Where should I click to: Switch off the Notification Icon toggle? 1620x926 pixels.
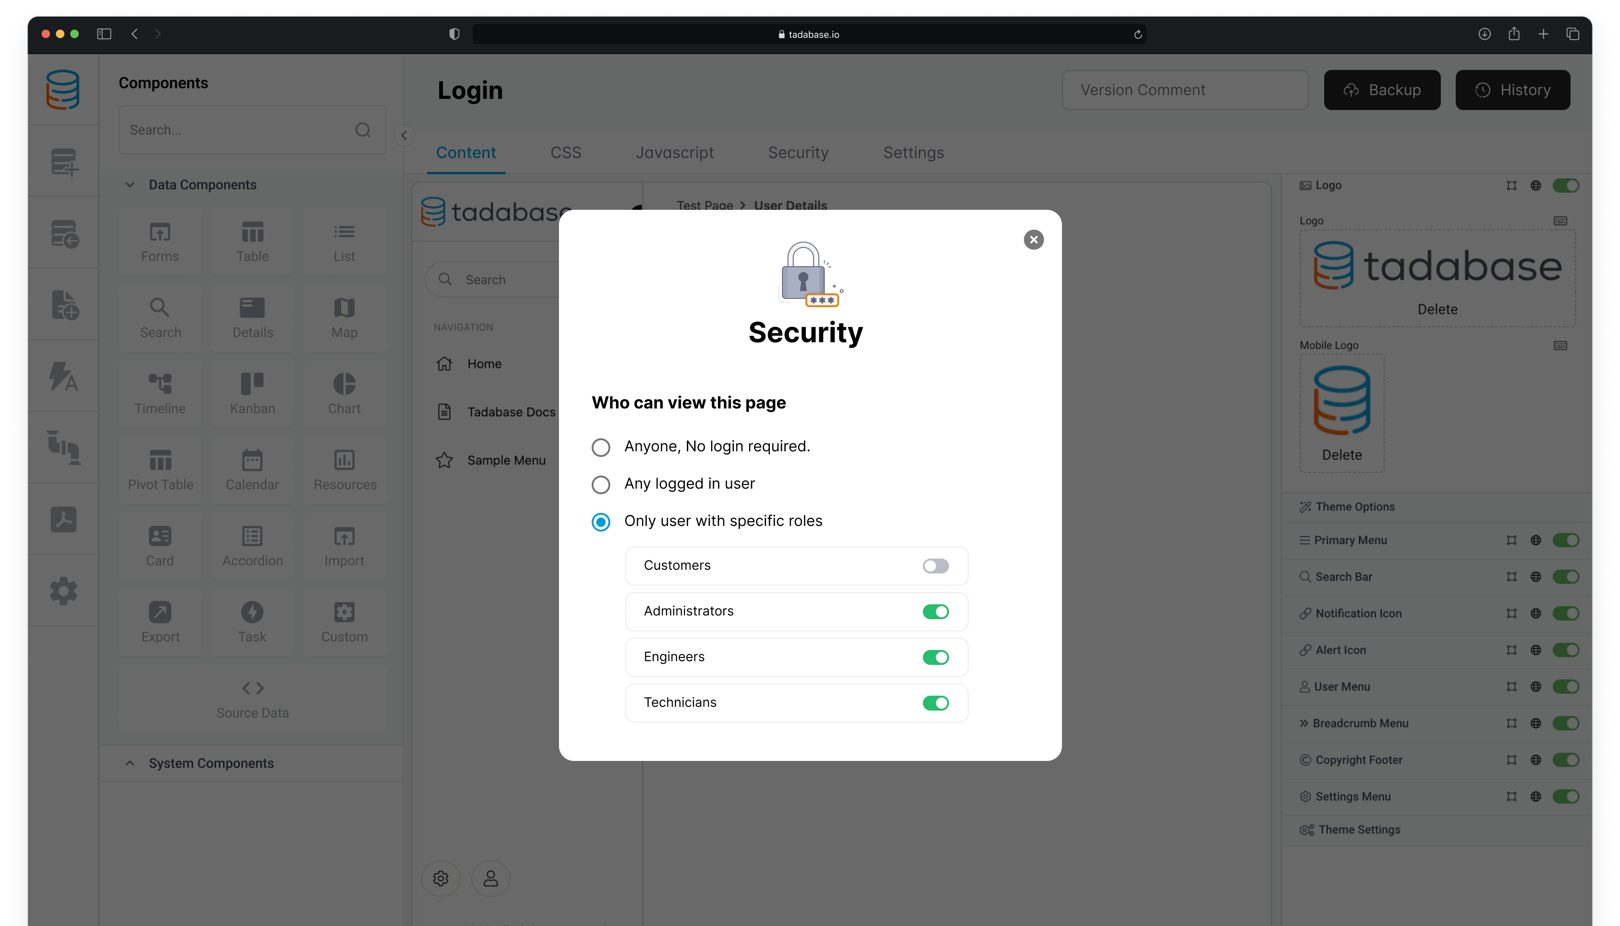tap(1565, 614)
